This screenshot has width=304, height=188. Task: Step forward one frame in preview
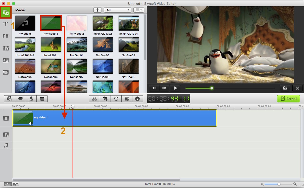click(164, 88)
